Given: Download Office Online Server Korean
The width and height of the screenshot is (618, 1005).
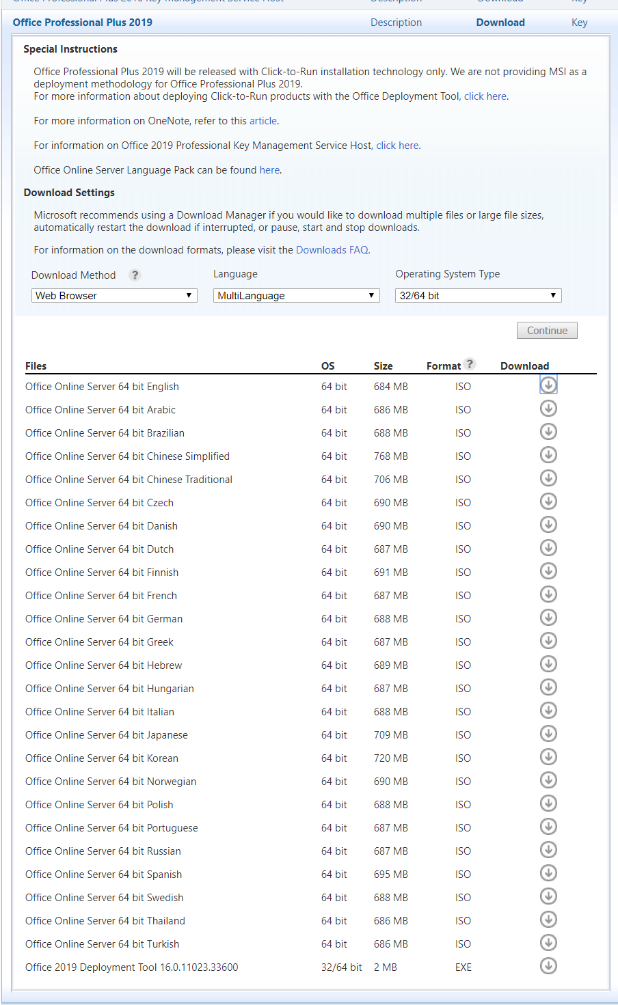Looking at the screenshot, I should tap(548, 757).
